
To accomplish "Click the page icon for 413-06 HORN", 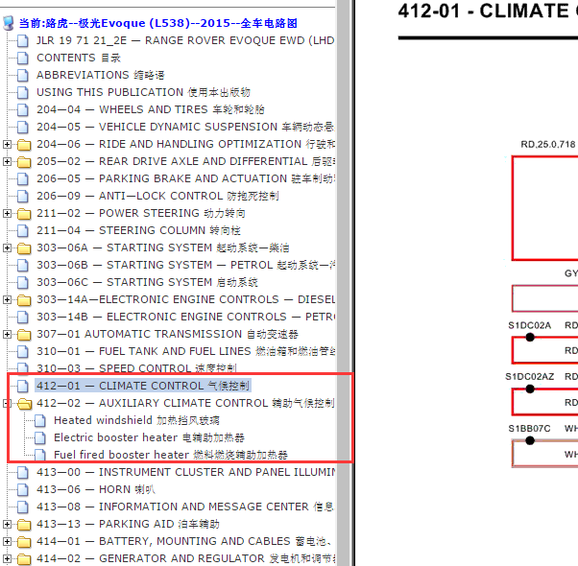I will coord(23,489).
